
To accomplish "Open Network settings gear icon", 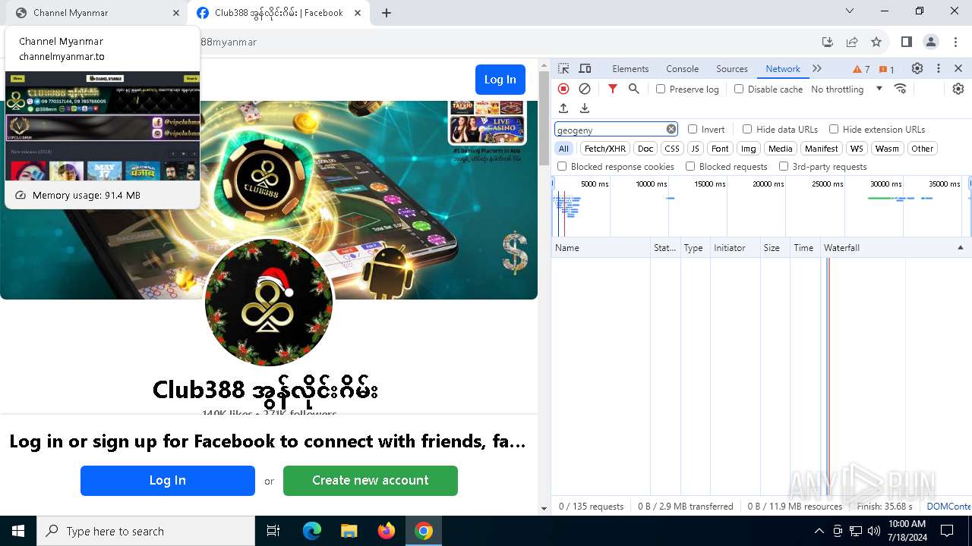I will [958, 89].
